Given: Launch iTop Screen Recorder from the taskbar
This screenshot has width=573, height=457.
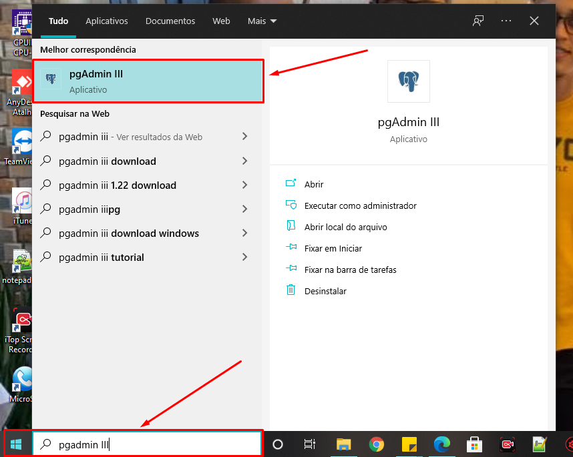Looking at the screenshot, I should tap(507, 444).
